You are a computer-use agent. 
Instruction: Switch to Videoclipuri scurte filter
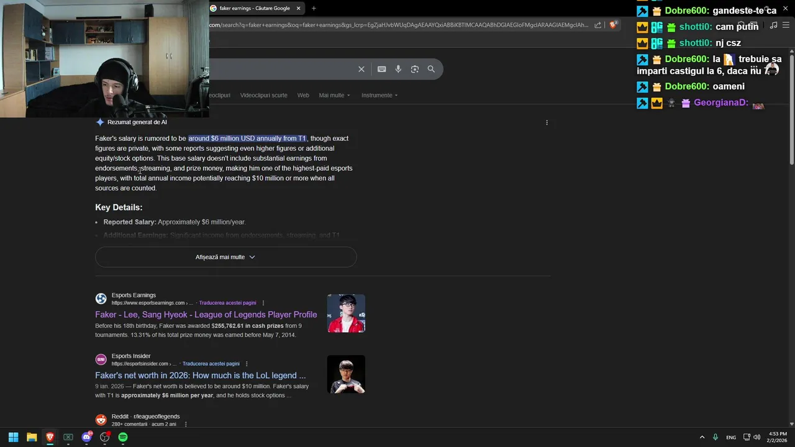pyautogui.click(x=263, y=95)
